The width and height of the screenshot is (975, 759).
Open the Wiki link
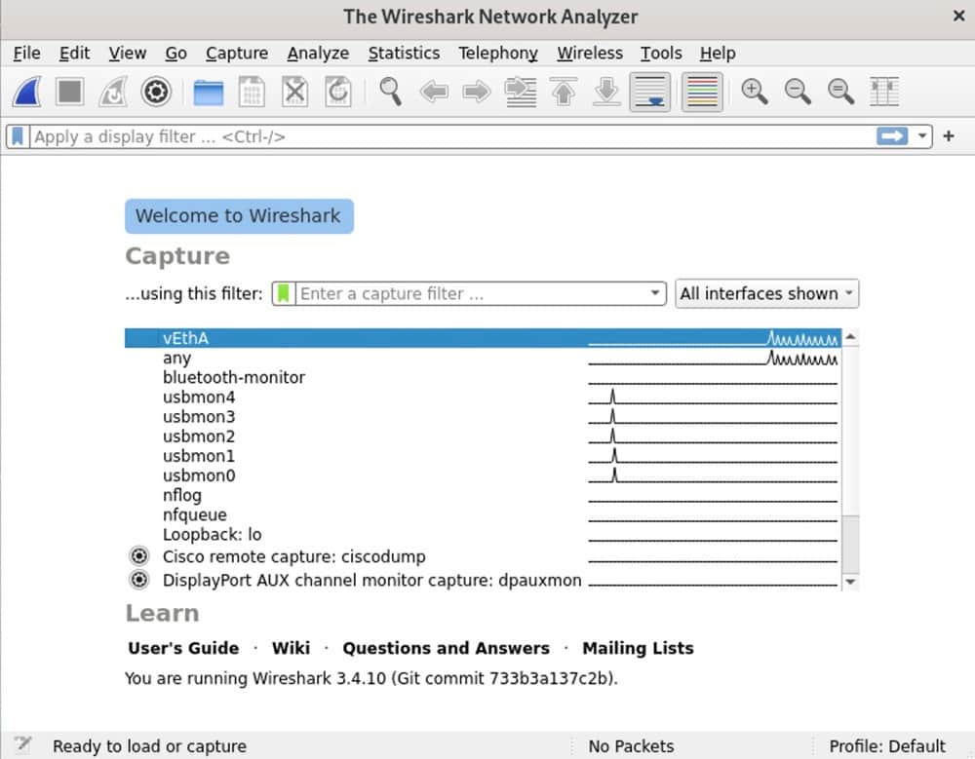[291, 648]
